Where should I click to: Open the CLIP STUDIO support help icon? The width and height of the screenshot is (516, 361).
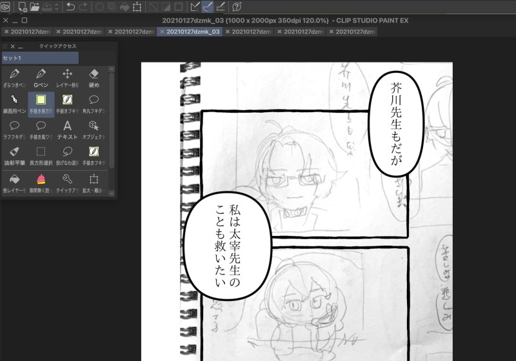[237, 6]
